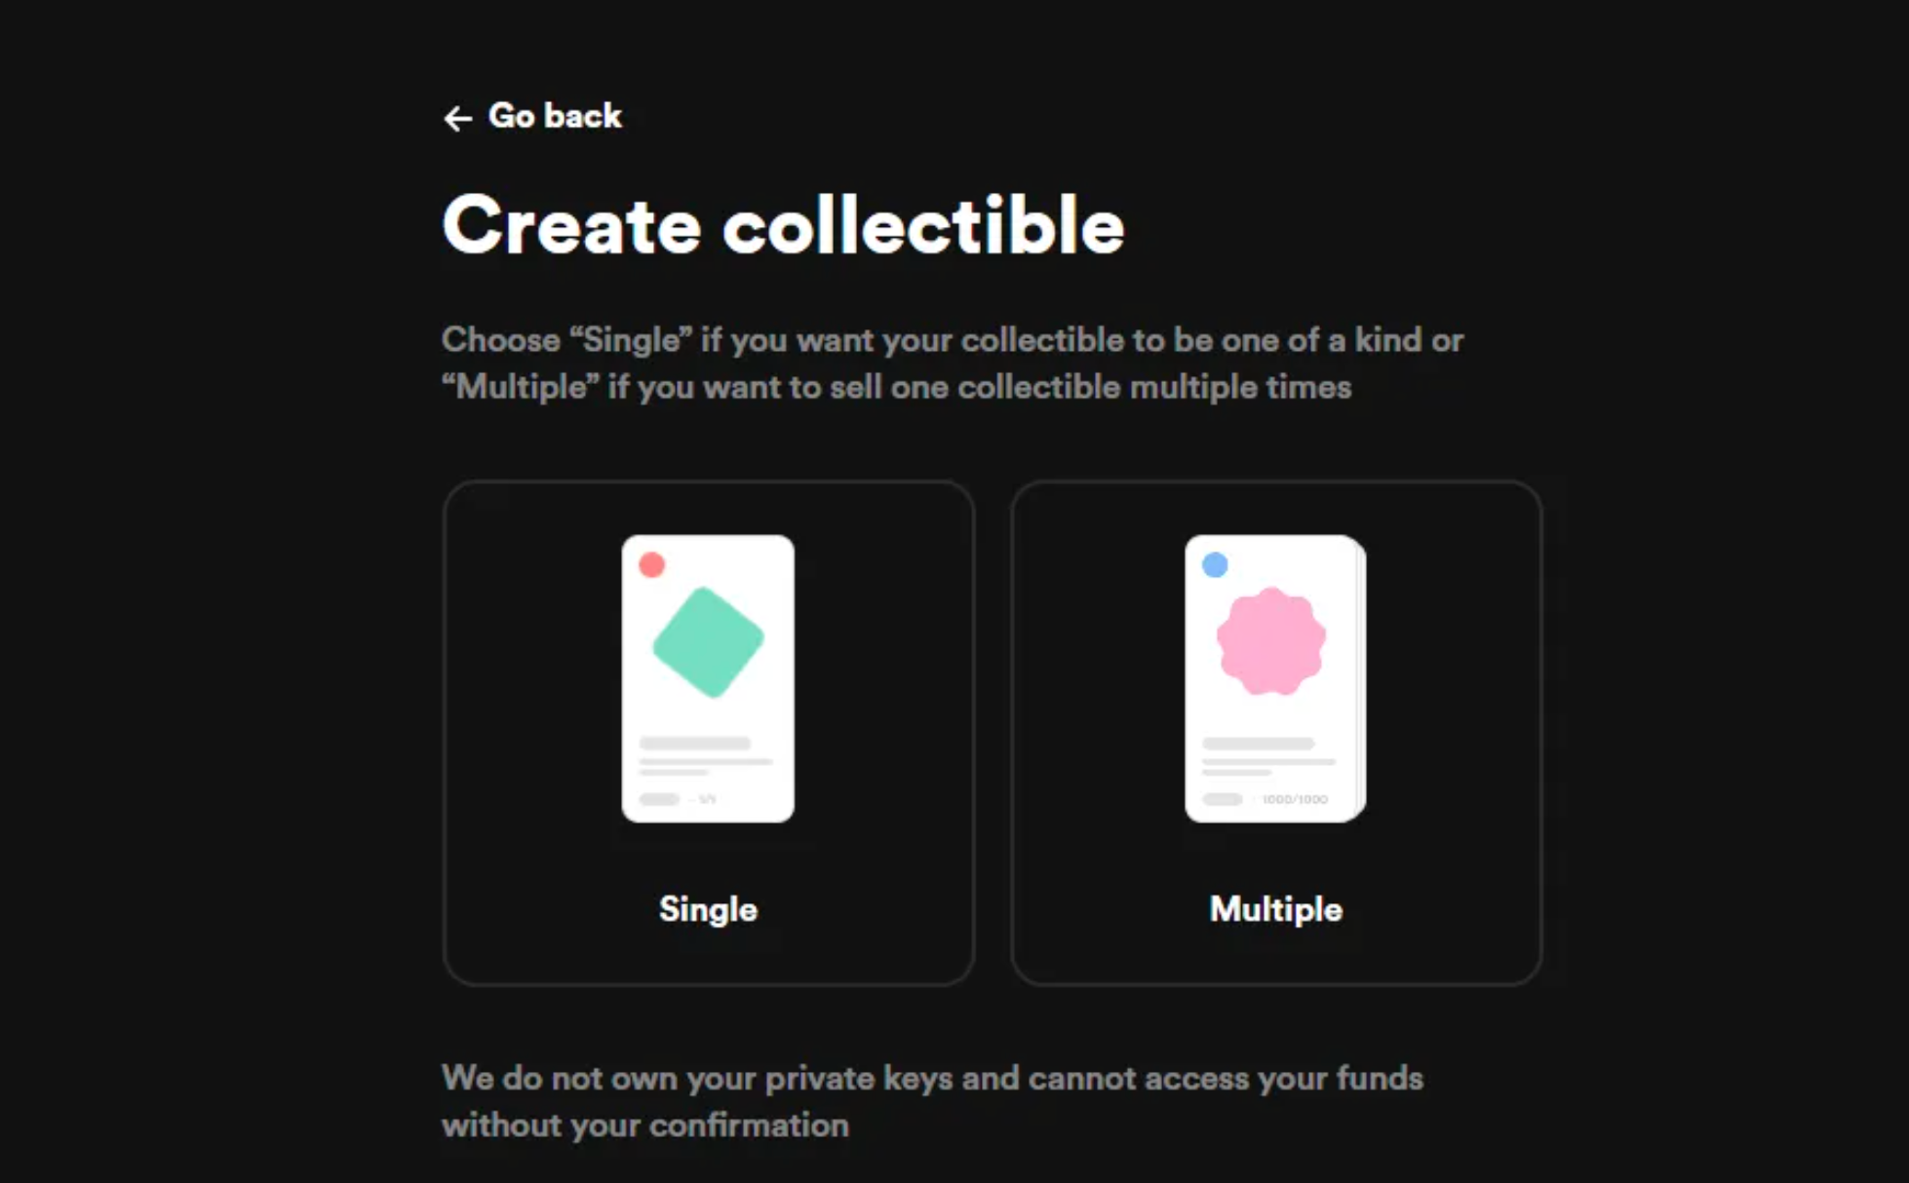Click the private keys disclaimer text

[932, 1101]
